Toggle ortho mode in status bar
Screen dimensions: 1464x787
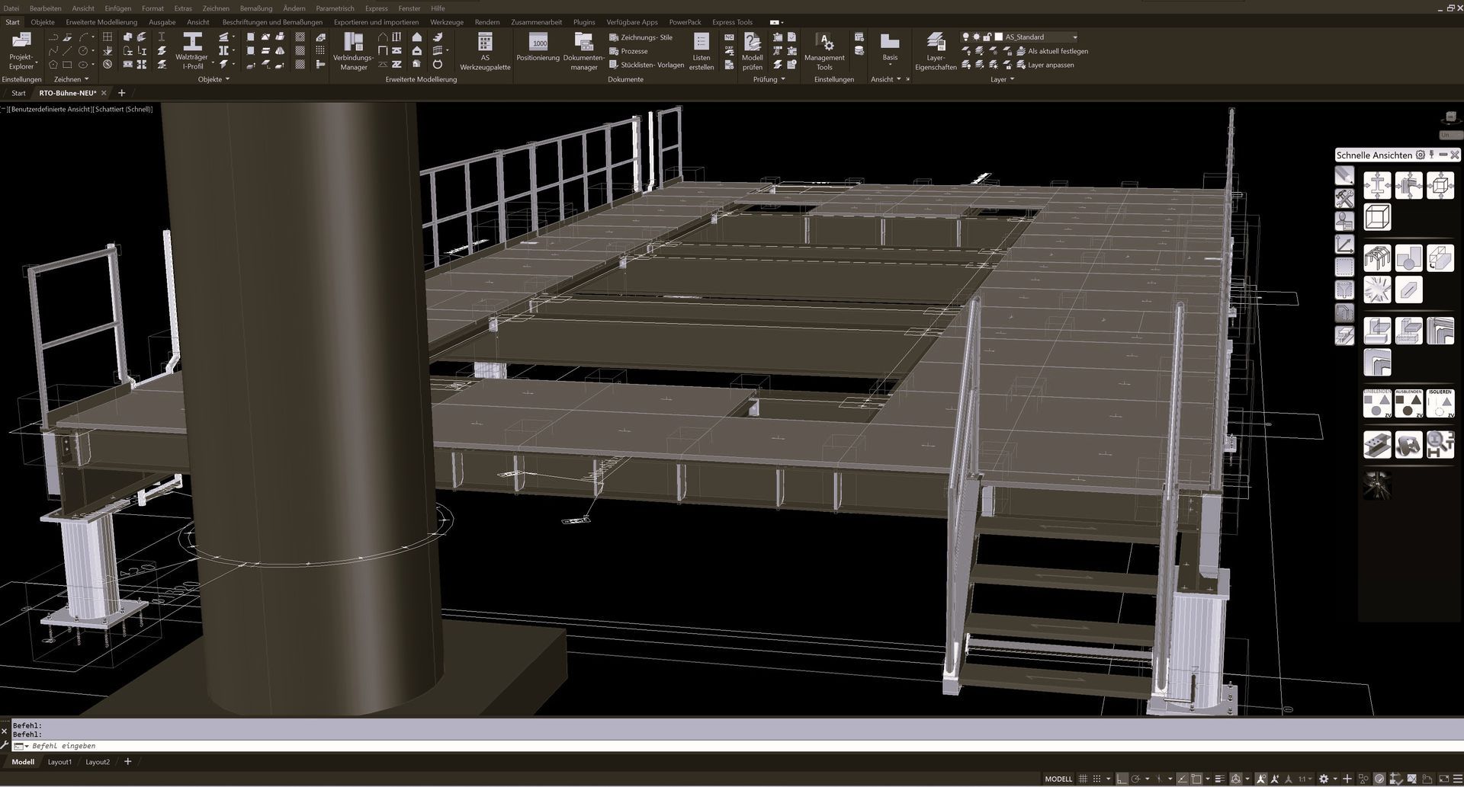point(1122,779)
